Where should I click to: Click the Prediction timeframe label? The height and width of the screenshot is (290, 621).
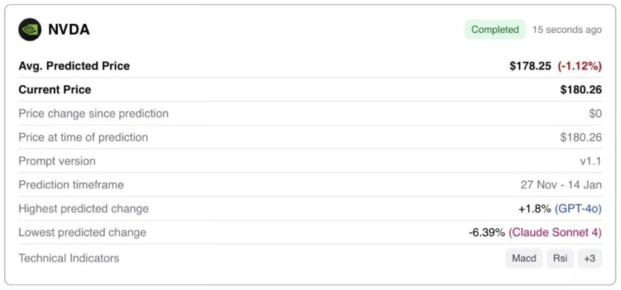point(71,185)
